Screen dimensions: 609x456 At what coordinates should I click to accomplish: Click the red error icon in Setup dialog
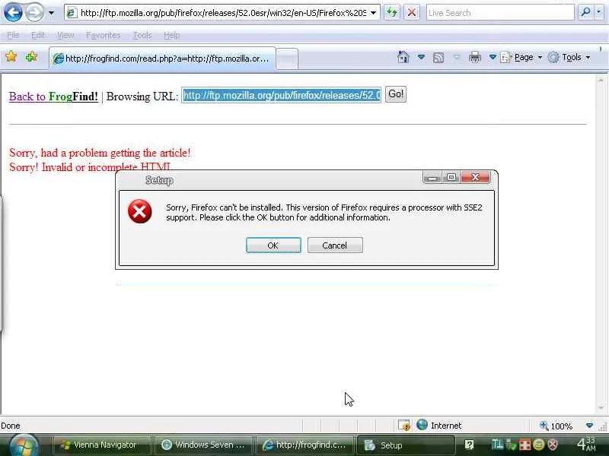pos(140,211)
